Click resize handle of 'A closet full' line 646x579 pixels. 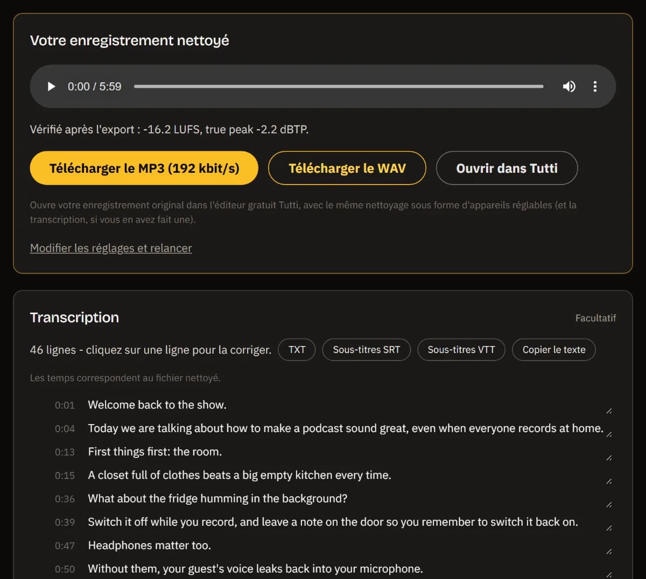pos(609,481)
